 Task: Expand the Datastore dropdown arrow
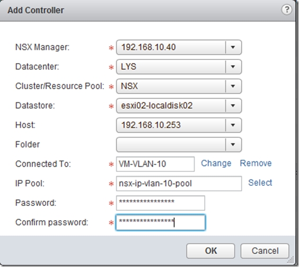[233, 106]
